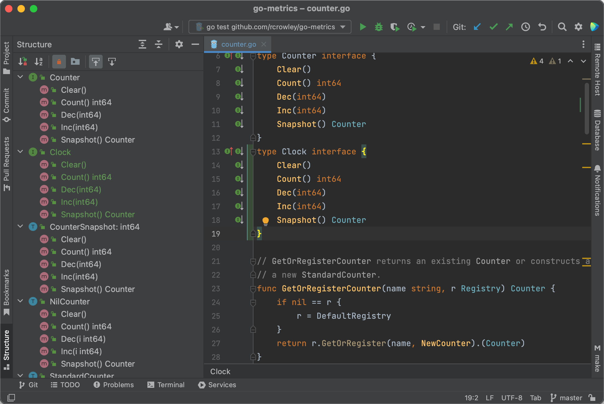Collapse the Counter interface in Structure panel
The width and height of the screenshot is (604, 404).
(20, 77)
